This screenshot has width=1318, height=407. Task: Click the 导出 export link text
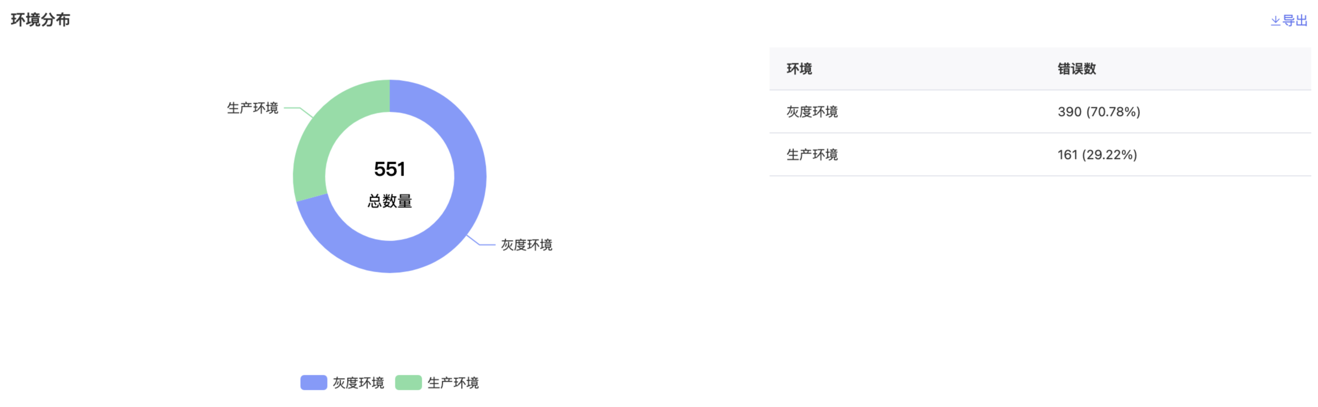pos(1295,21)
